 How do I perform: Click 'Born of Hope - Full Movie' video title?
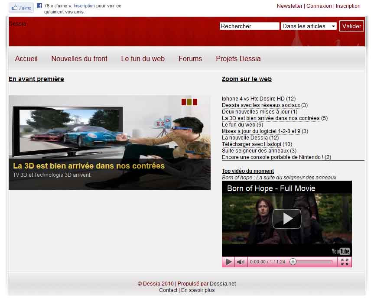point(271,188)
